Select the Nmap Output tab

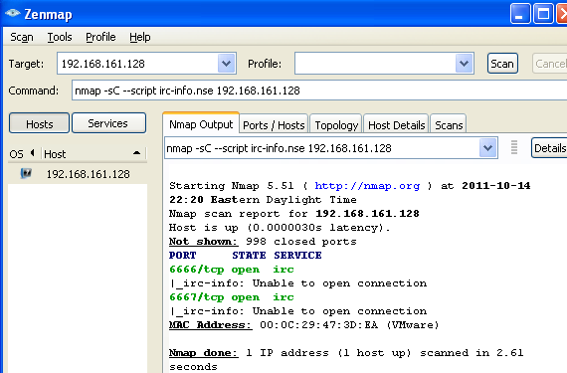pyautogui.click(x=201, y=124)
